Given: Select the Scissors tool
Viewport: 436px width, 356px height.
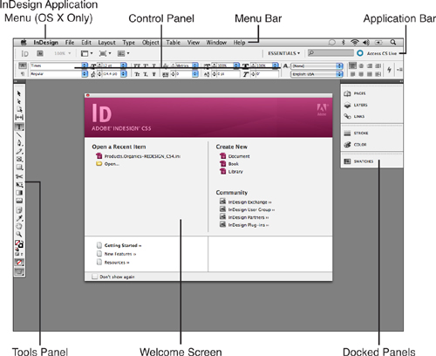Looking at the screenshot, I should pos(19,176).
